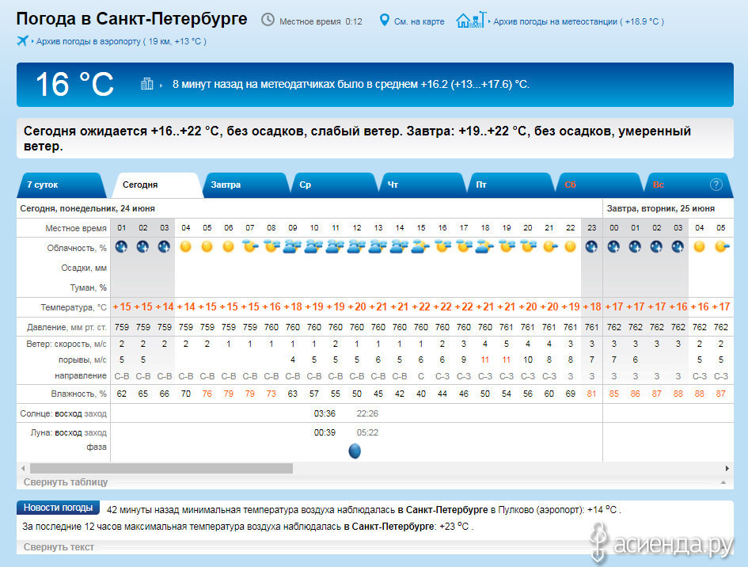The height and width of the screenshot is (567, 748).
Task: Open Архив погоды на метеостанции link
Action: [x=578, y=21]
